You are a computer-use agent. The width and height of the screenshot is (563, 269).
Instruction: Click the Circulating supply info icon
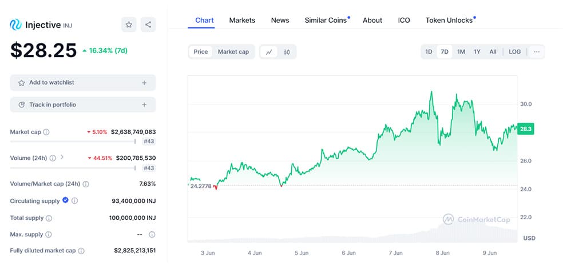click(74, 201)
